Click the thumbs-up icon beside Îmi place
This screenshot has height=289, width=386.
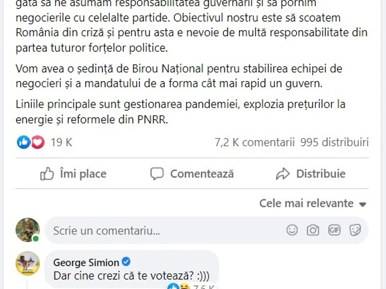[x=47, y=174]
